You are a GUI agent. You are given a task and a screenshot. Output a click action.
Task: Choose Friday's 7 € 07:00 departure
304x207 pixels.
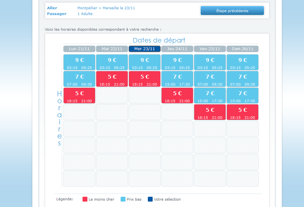click(210, 79)
